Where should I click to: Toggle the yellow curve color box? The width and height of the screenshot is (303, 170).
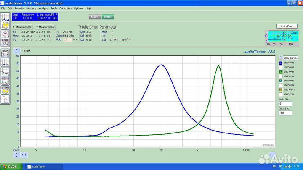[281, 90]
